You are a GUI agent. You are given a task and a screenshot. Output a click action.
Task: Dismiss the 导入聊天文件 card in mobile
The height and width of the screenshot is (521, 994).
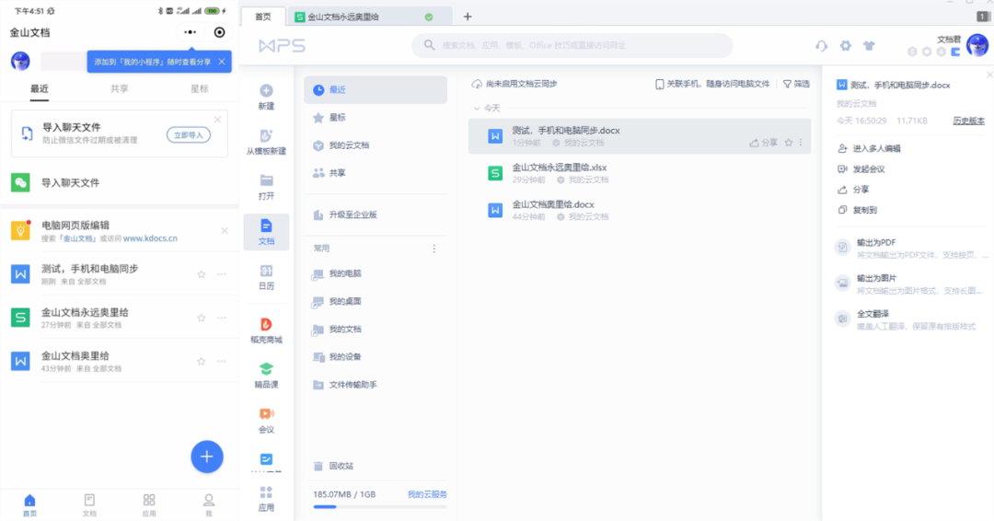(217, 119)
